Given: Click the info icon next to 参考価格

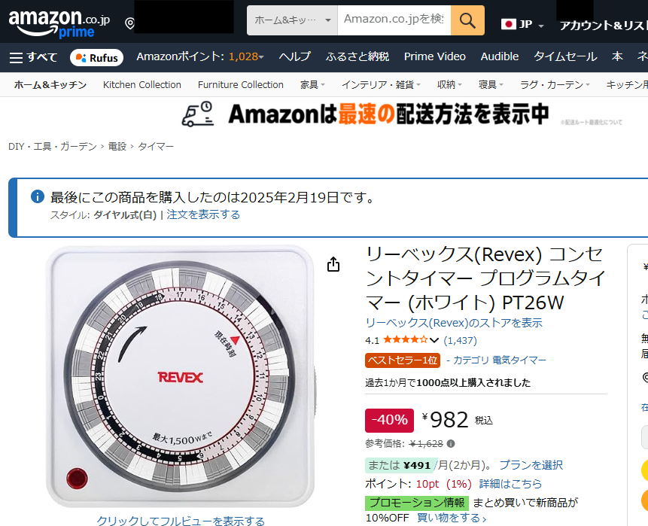Looking at the screenshot, I should pos(451,444).
